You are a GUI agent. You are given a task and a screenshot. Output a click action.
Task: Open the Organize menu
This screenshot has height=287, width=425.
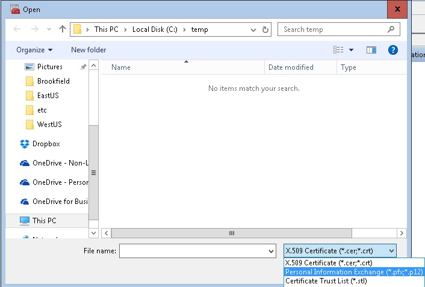point(34,50)
